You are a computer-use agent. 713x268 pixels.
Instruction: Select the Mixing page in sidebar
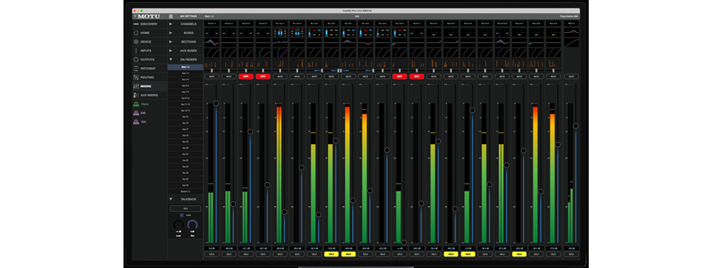(x=149, y=86)
